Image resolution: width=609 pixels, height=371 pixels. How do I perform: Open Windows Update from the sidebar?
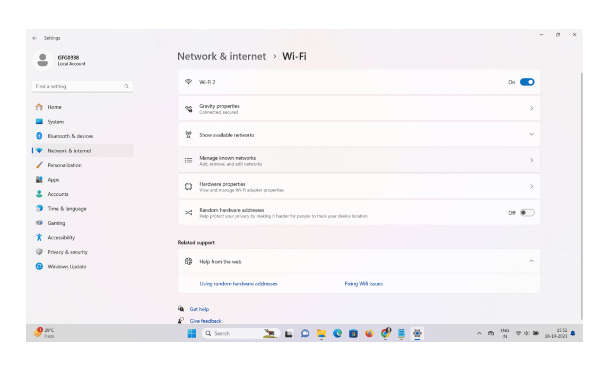click(67, 266)
